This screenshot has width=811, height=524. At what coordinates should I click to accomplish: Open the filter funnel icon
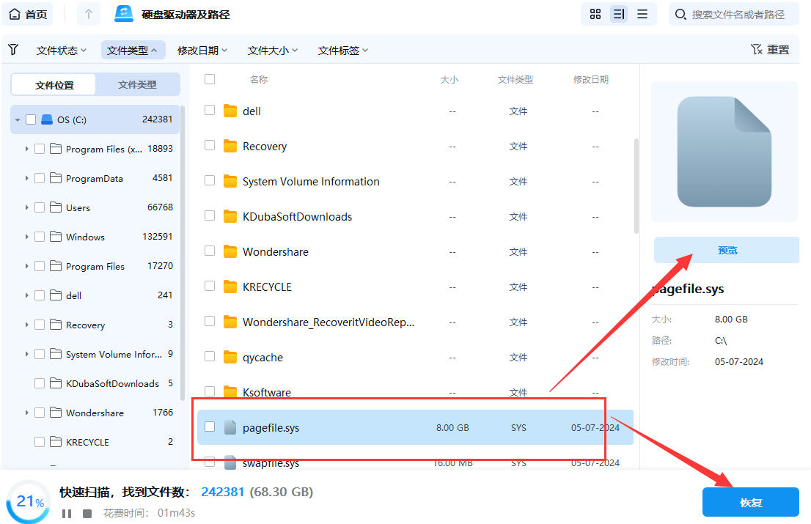coord(13,49)
